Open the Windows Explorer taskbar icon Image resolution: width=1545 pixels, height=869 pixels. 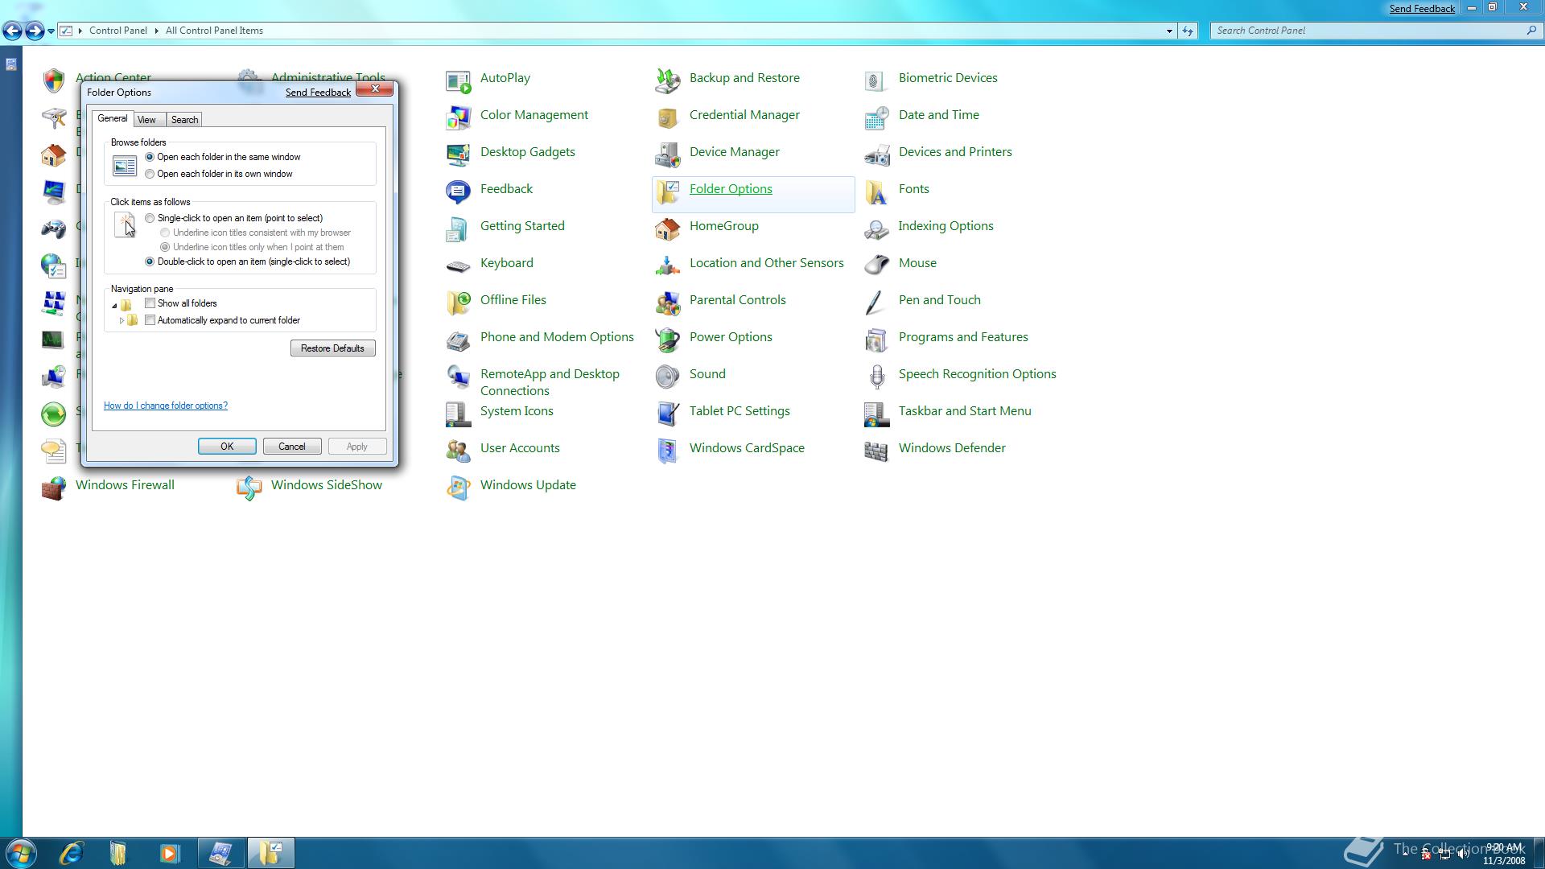(118, 853)
